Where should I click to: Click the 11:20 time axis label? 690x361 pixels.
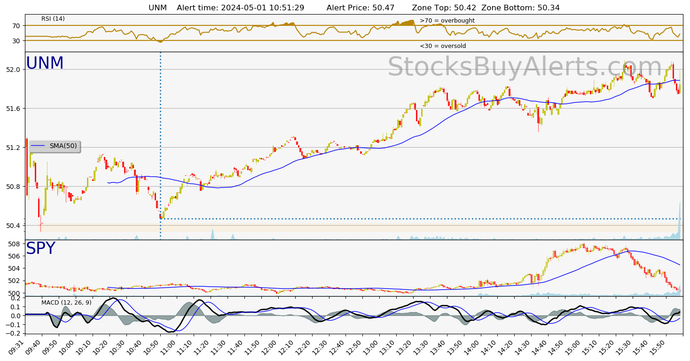click(x=202, y=346)
